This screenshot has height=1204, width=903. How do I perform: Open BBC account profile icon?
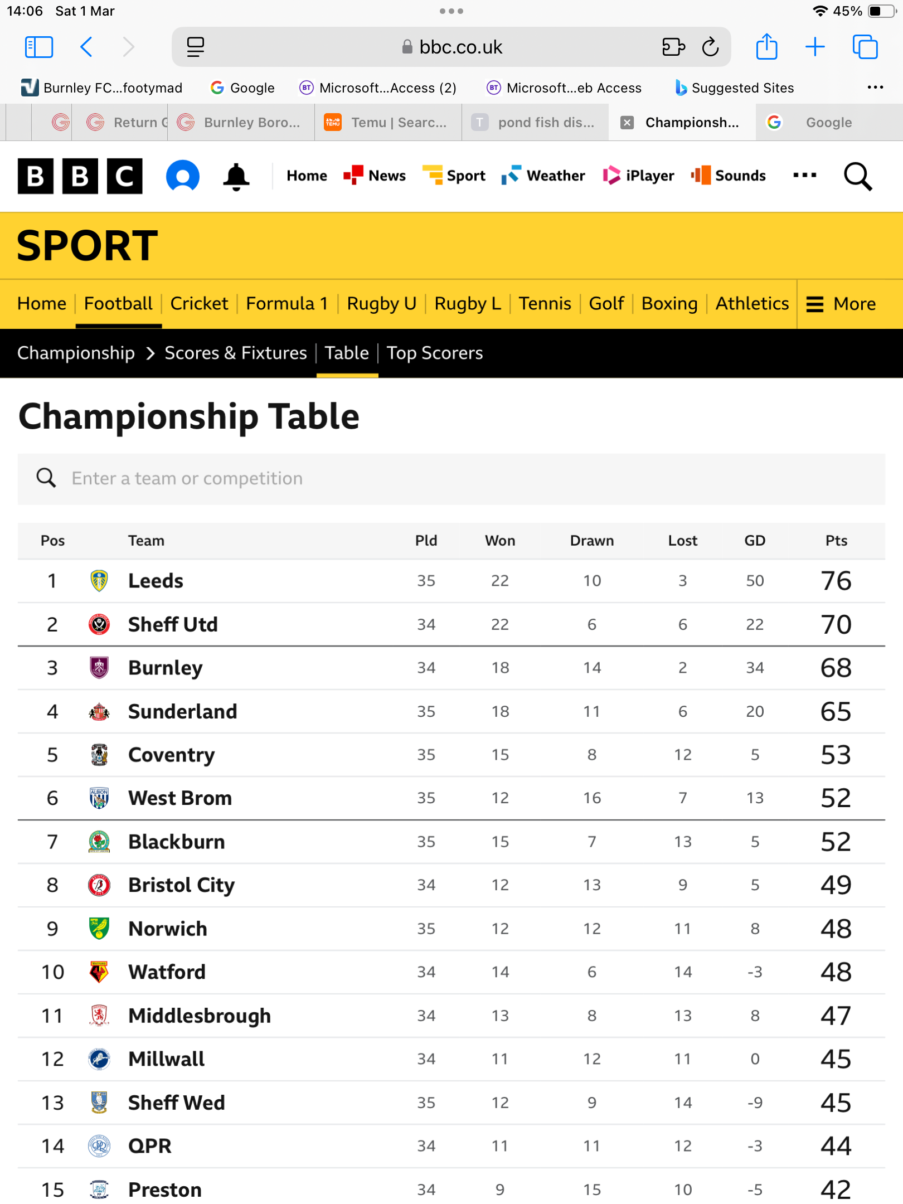183,176
